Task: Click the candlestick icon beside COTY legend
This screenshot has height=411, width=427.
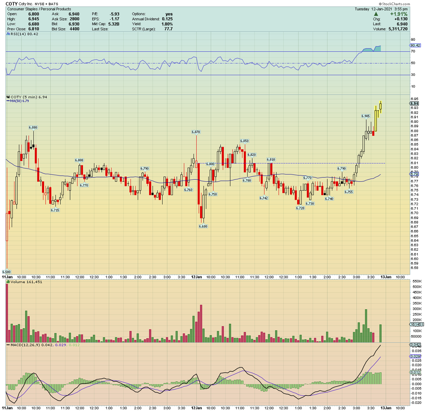Action: click(x=7, y=97)
